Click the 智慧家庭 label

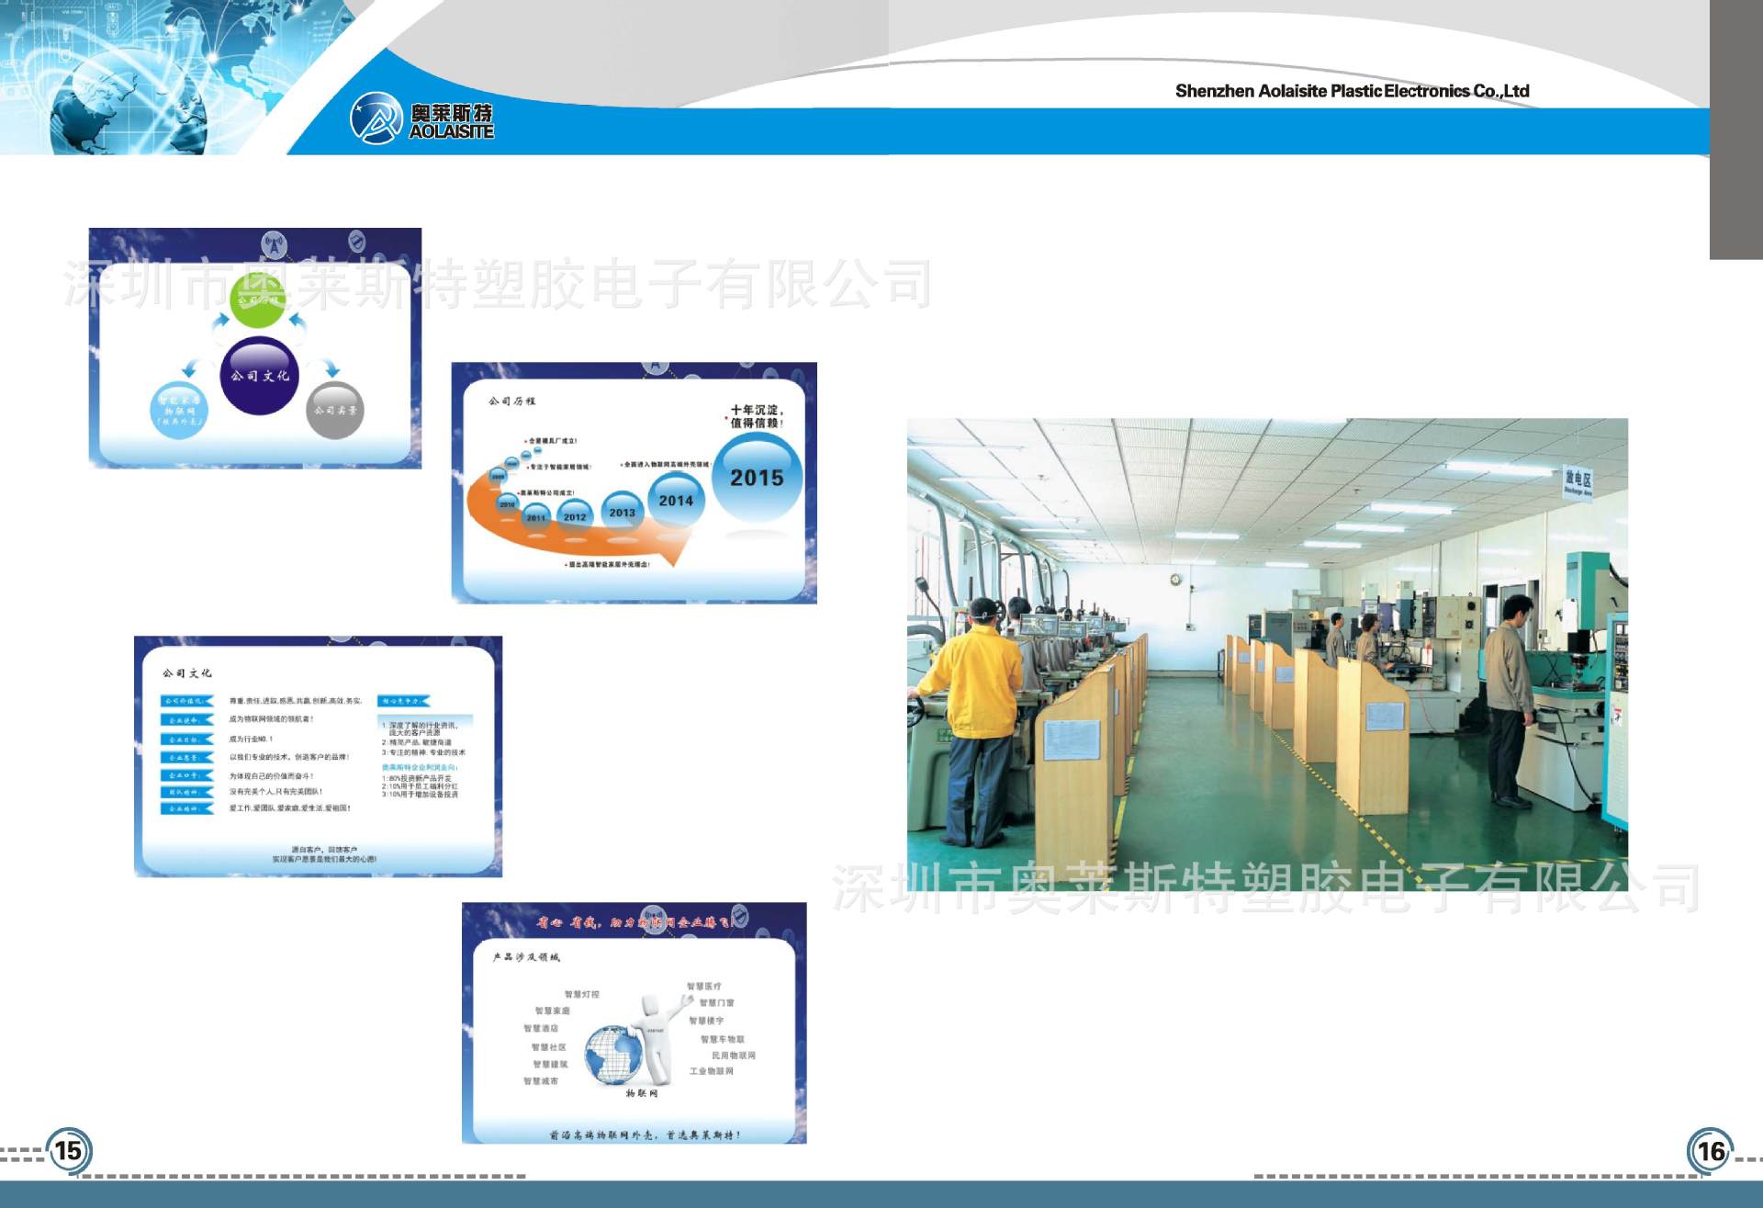pyautogui.click(x=553, y=1010)
